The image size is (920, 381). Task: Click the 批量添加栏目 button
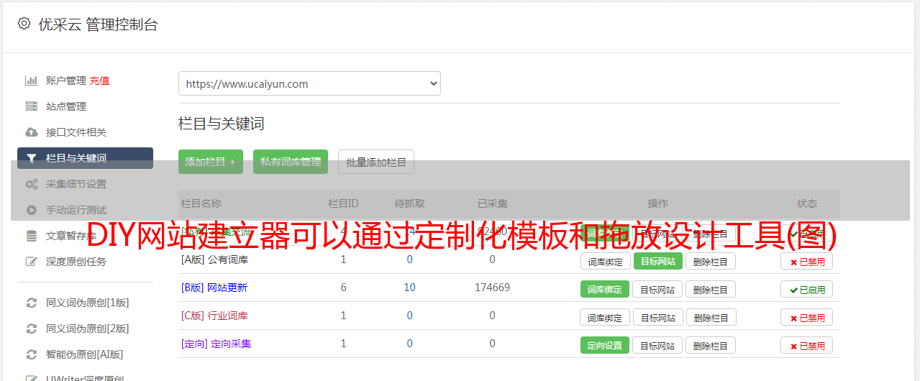pos(376,162)
